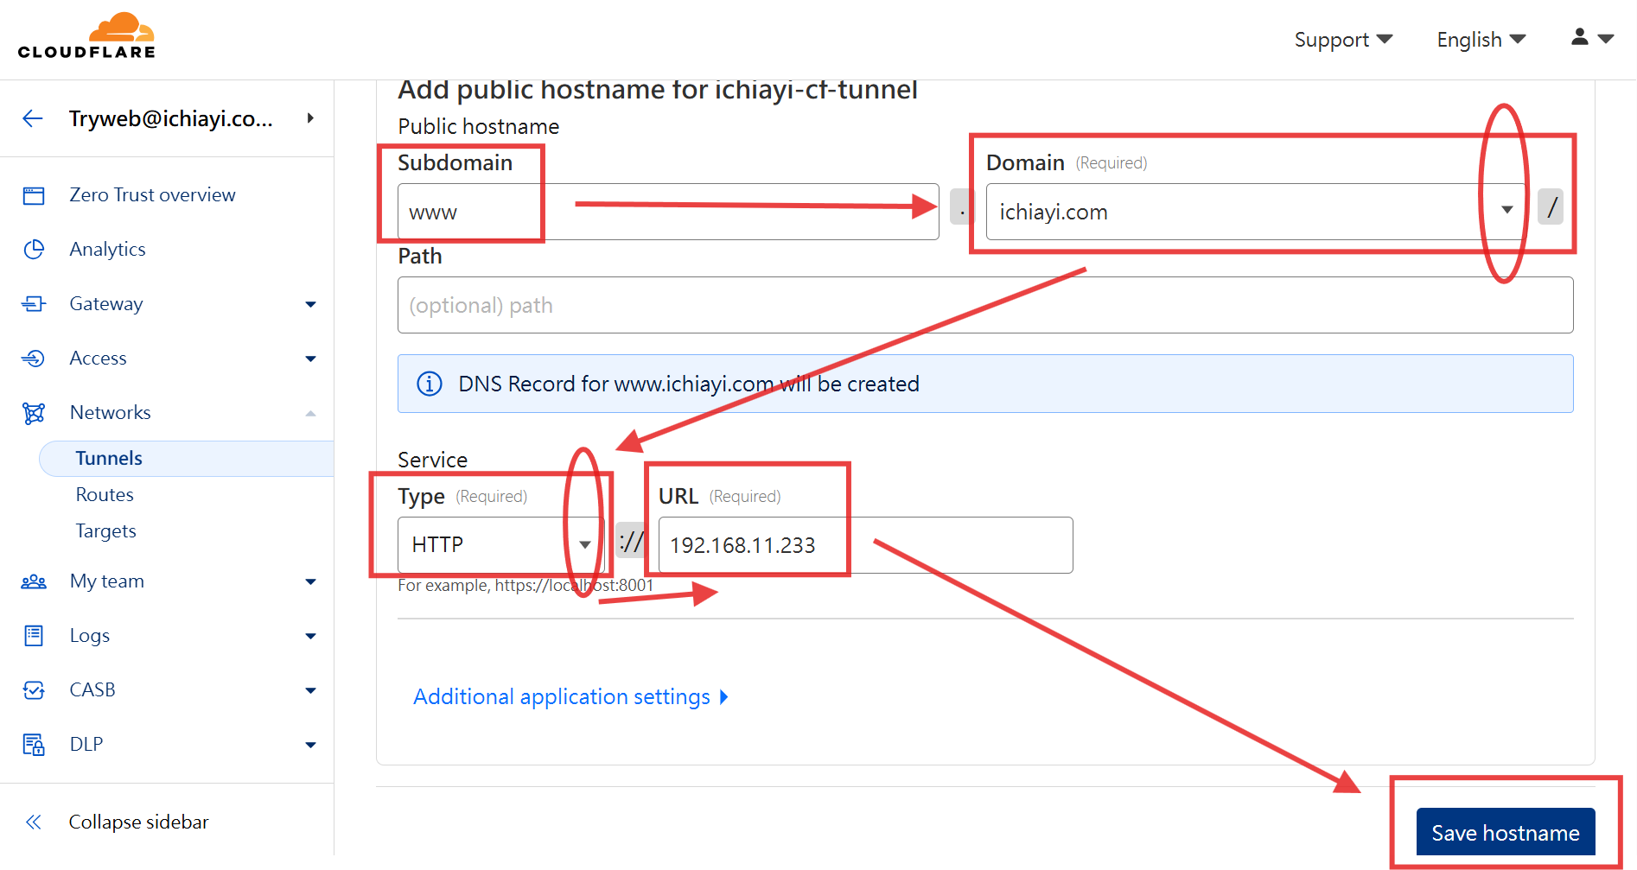
Task: Open the service Type dropdown showing HTTP
Action: point(500,545)
